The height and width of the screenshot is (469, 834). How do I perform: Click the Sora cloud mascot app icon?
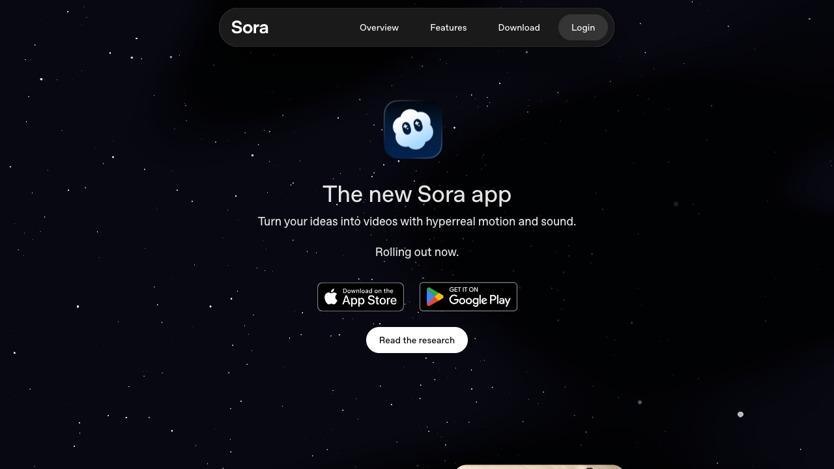pyautogui.click(x=413, y=130)
